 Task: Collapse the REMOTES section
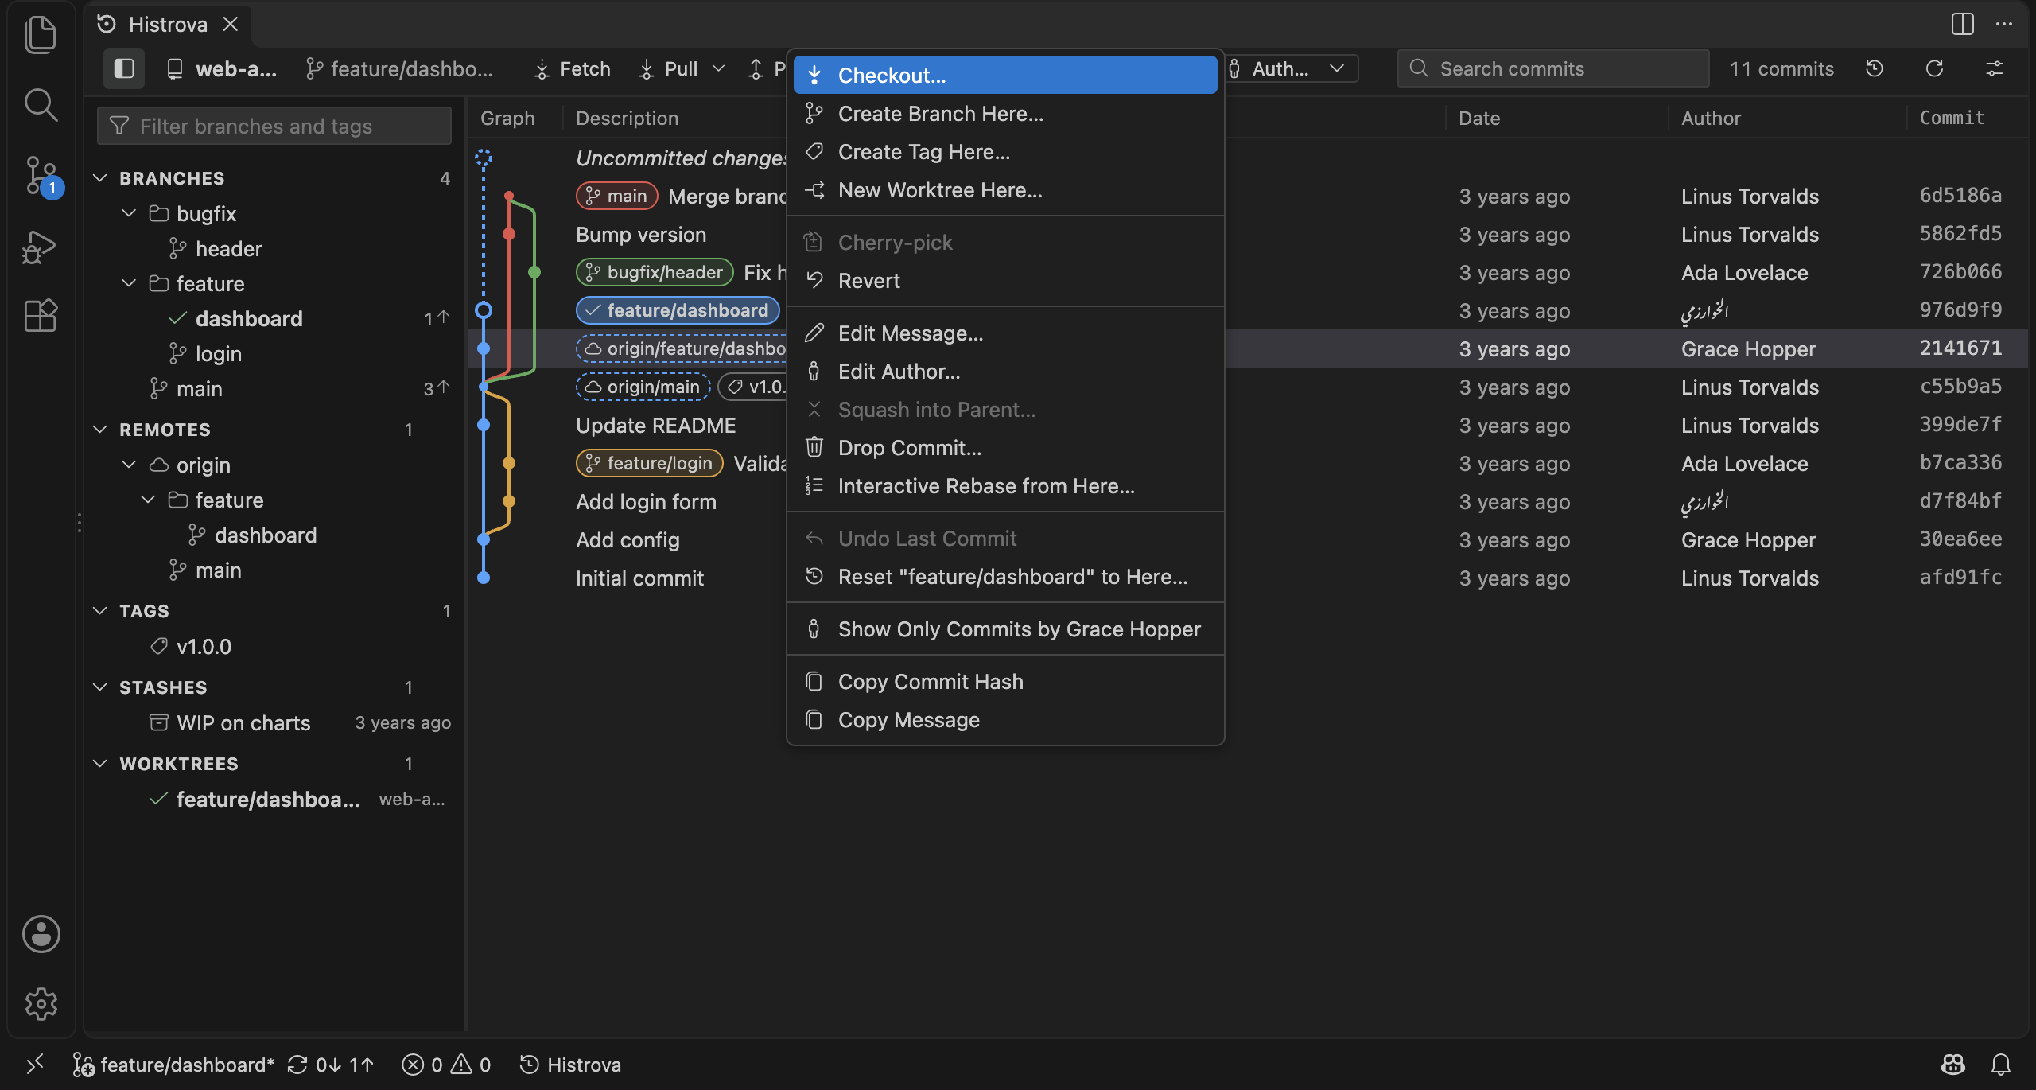tap(100, 430)
